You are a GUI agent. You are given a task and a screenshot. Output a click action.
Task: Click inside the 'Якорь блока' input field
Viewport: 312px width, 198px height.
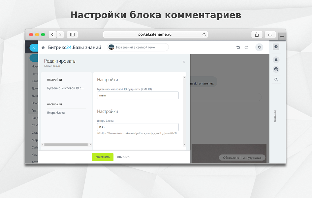pyautogui.click(x=138, y=127)
